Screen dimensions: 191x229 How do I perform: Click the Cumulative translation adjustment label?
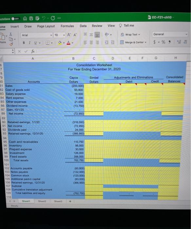(x=32, y=190)
